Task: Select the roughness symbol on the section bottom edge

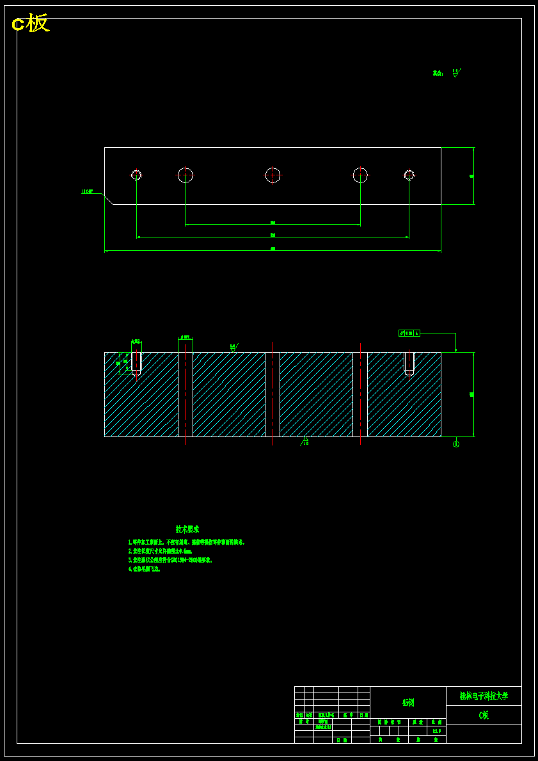Action: click(305, 441)
